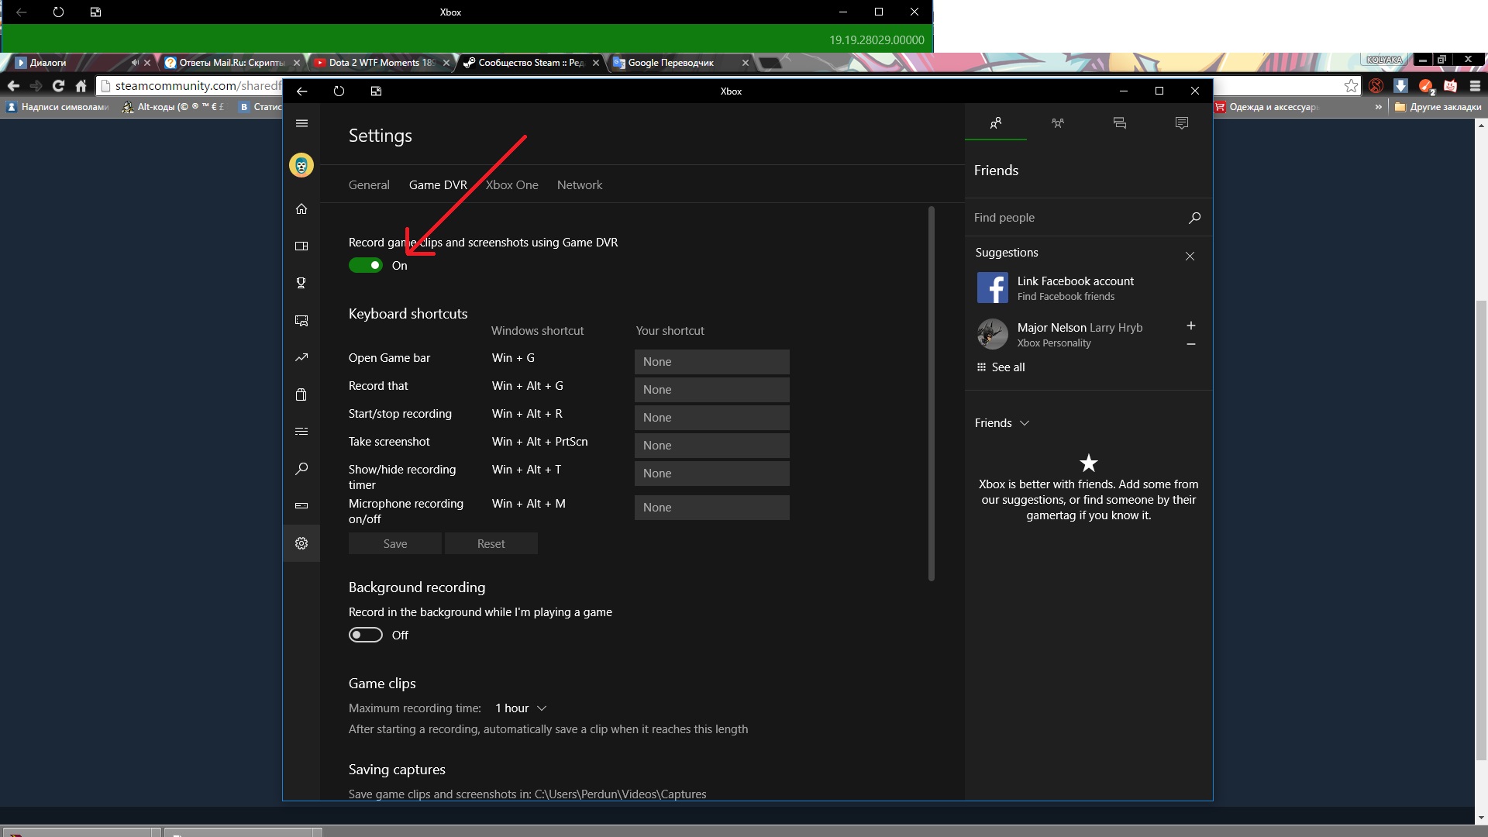
Task: Click browser address bar with steamcommunity URL
Action: pos(190,85)
